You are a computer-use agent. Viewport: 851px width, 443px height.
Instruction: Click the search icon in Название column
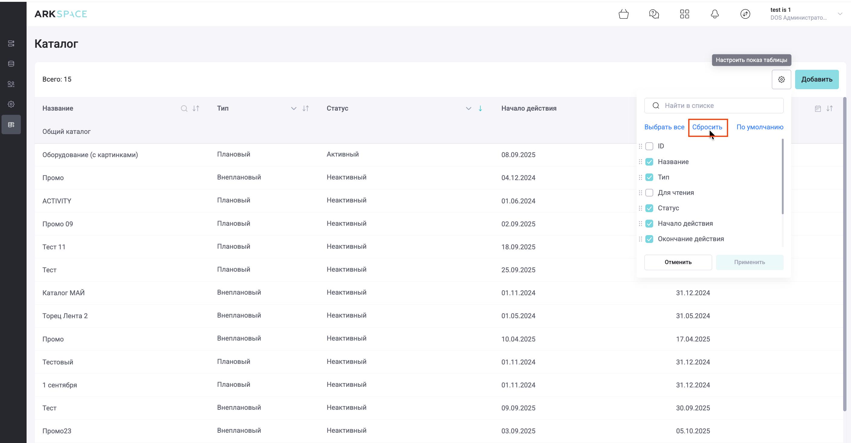coord(184,108)
